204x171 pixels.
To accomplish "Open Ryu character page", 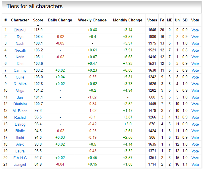I will click(x=20, y=37).
